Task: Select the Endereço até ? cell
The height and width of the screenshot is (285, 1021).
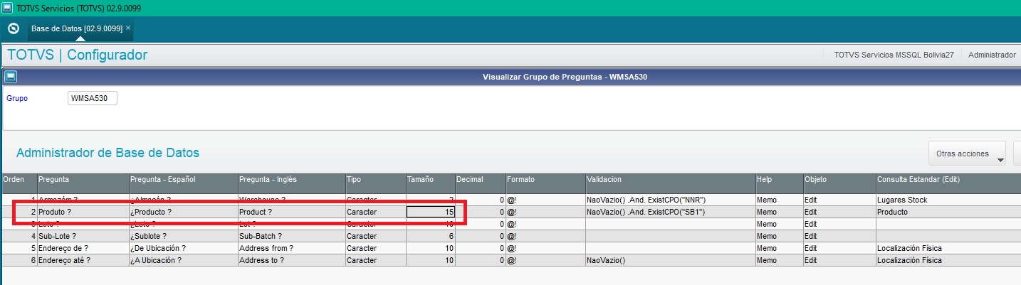Action: pyautogui.click(x=83, y=260)
